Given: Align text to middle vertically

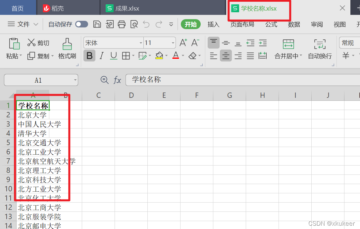Looking at the screenshot, I should point(226,43).
